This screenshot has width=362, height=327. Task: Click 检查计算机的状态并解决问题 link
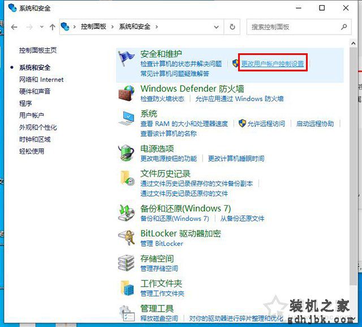tap(181, 63)
